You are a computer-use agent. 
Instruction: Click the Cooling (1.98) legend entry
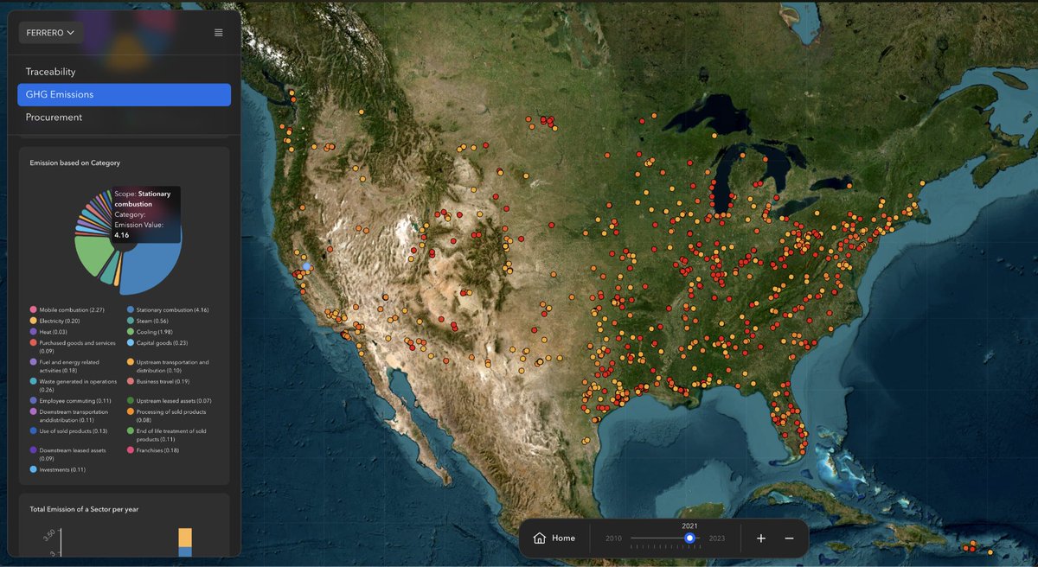(x=150, y=332)
